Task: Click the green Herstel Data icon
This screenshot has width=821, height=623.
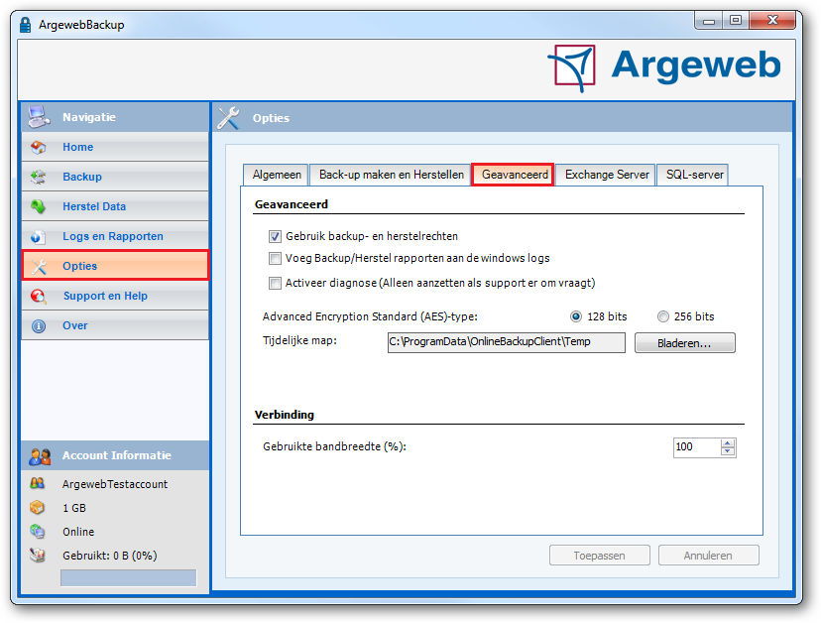Action: click(x=39, y=206)
